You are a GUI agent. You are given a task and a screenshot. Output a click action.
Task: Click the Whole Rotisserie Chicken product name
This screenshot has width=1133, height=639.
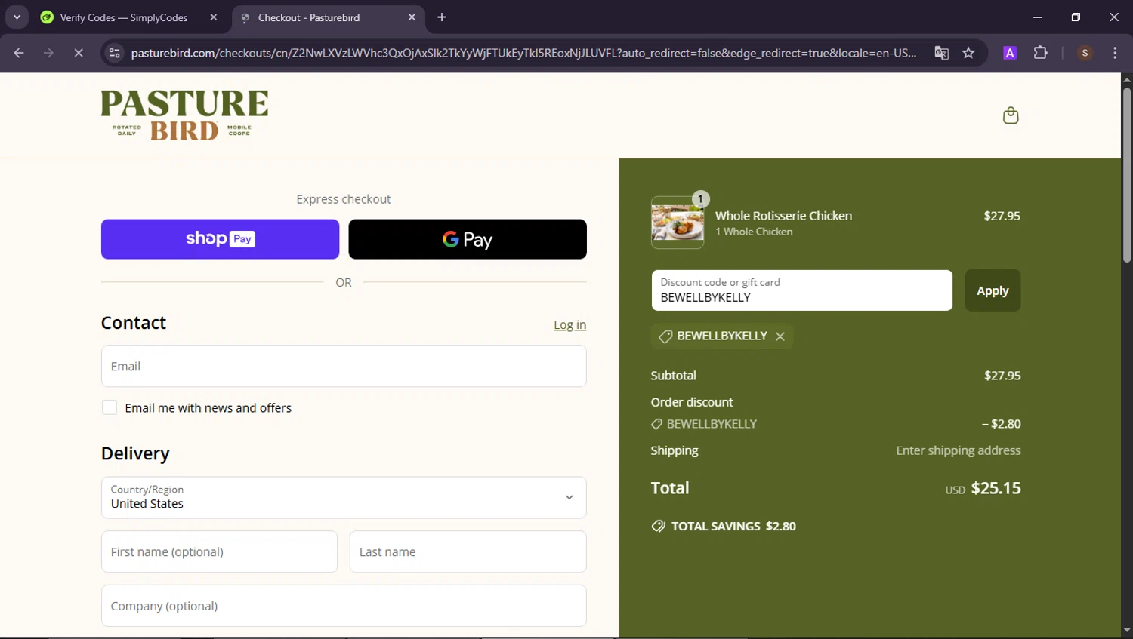coord(783,216)
